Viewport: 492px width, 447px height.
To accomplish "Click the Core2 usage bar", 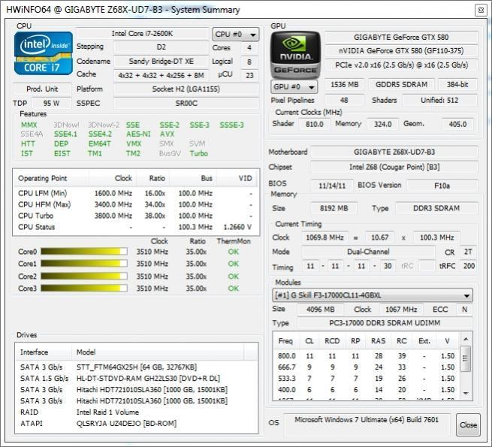I will point(84,276).
